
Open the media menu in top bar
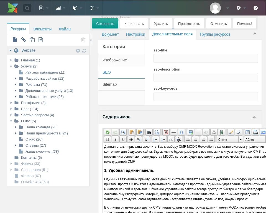[60, 8]
